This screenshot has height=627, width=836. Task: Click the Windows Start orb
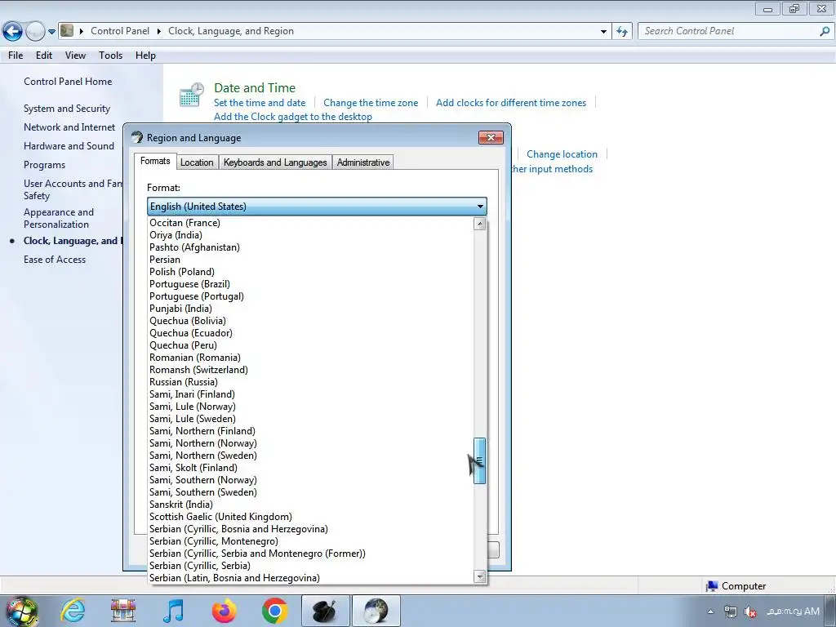tap(22, 611)
